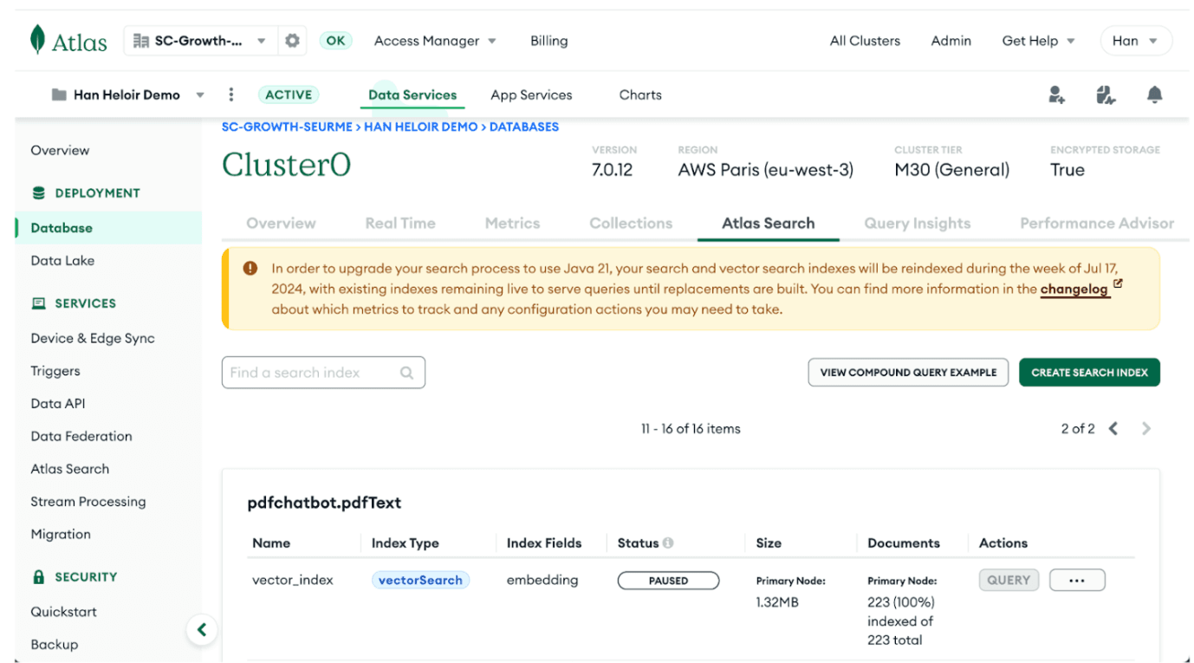
Task: Switch to Data Services tab
Action: [412, 95]
